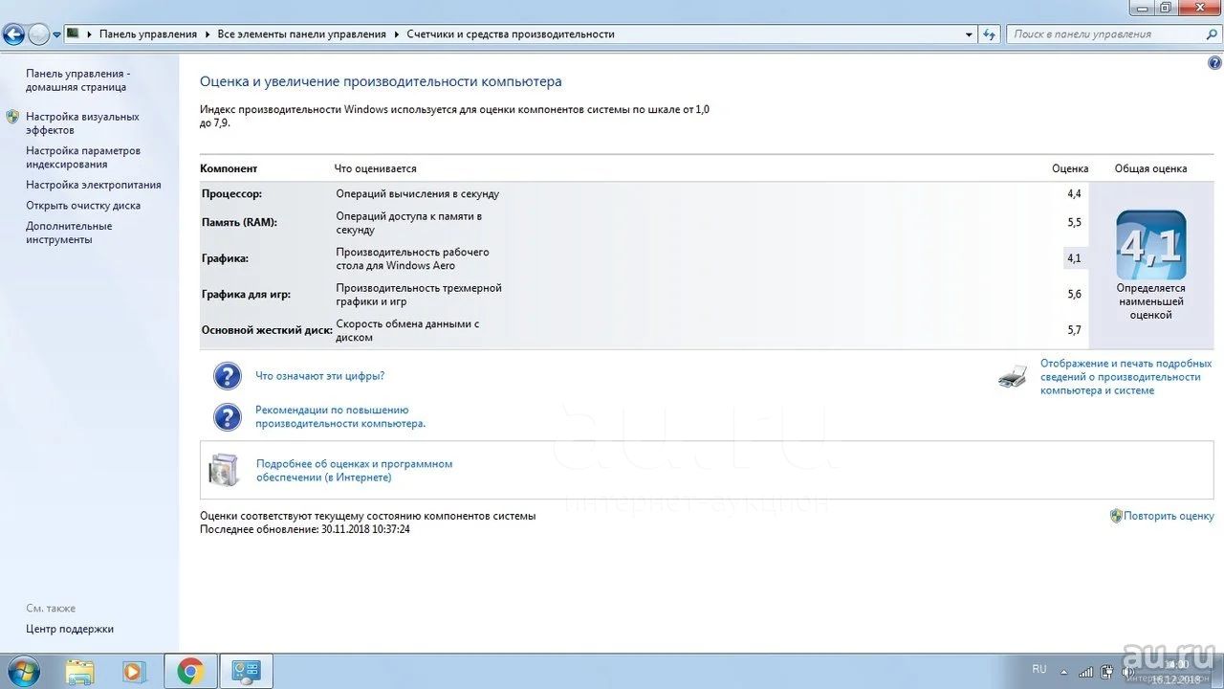Open help with the question mark icon
The image size is (1224, 689).
pyautogui.click(x=1215, y=63)
